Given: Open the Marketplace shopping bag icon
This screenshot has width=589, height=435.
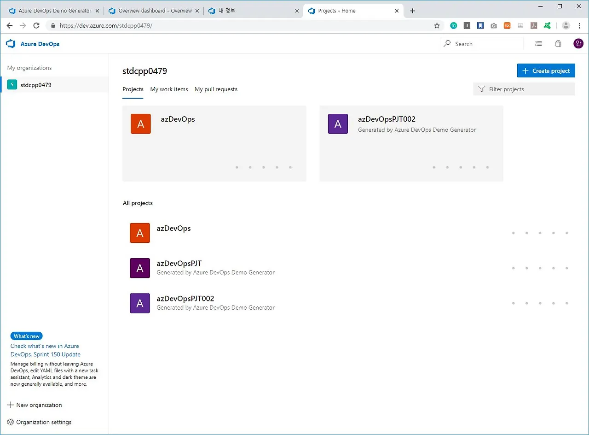Looking at the screenshot, I should pyautogui.click(x=558, y=44).
